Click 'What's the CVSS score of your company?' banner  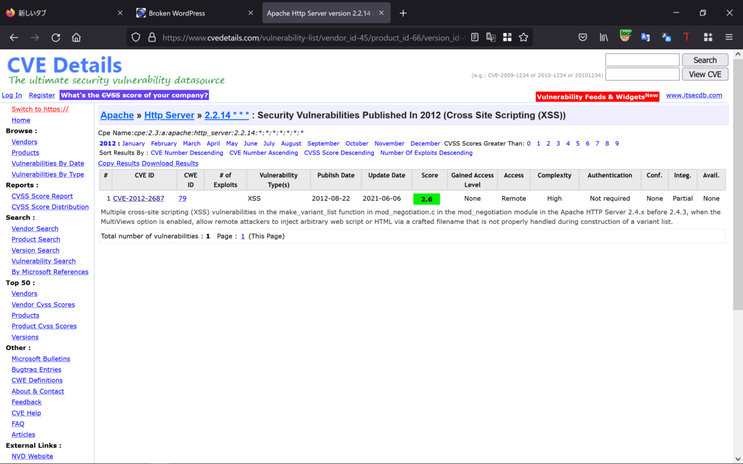134,95
